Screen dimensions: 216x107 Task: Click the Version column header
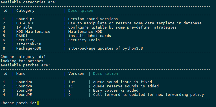(76, 73)
